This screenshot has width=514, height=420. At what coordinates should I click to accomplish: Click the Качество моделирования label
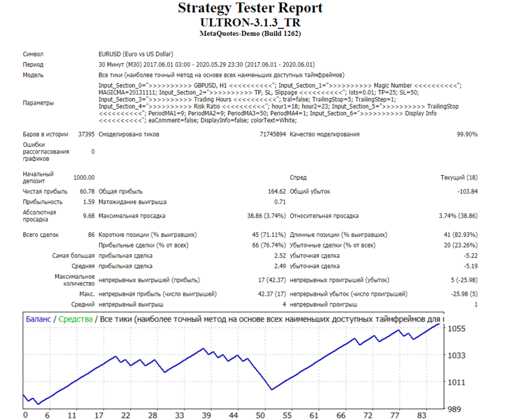click(x=325, y=134)
